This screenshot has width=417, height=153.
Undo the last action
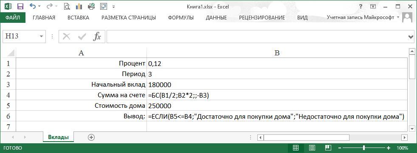coord(32,6)
